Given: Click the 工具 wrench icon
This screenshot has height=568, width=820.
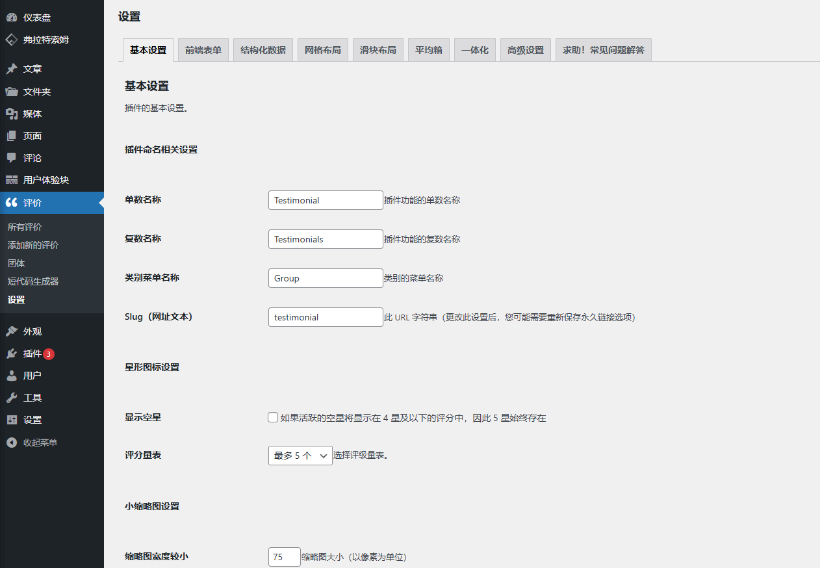Looking at the screenshot, I should coord(12,398).
